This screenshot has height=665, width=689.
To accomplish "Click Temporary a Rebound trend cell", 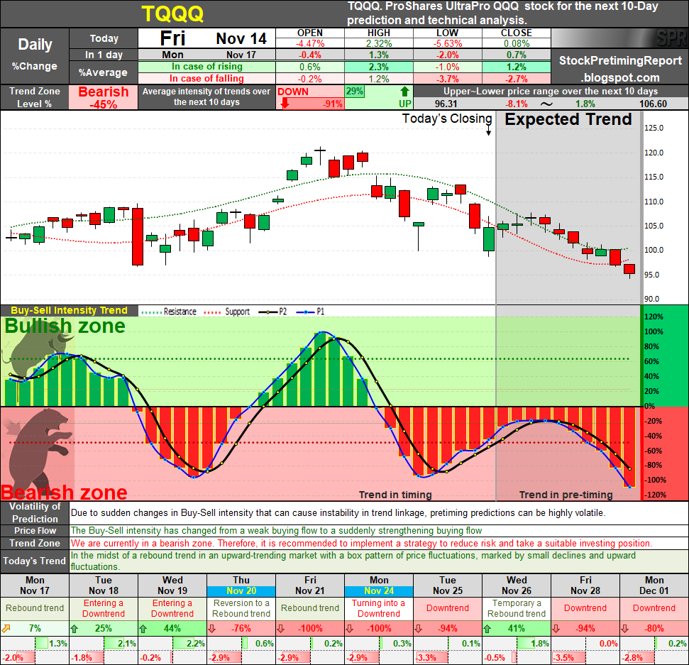I will 517,608.
